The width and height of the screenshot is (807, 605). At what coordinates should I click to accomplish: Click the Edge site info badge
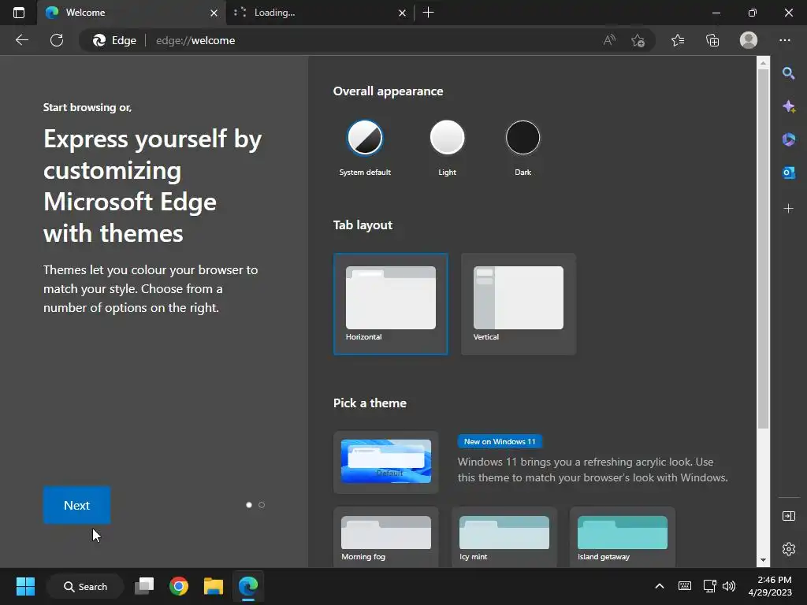coord(115,40)
